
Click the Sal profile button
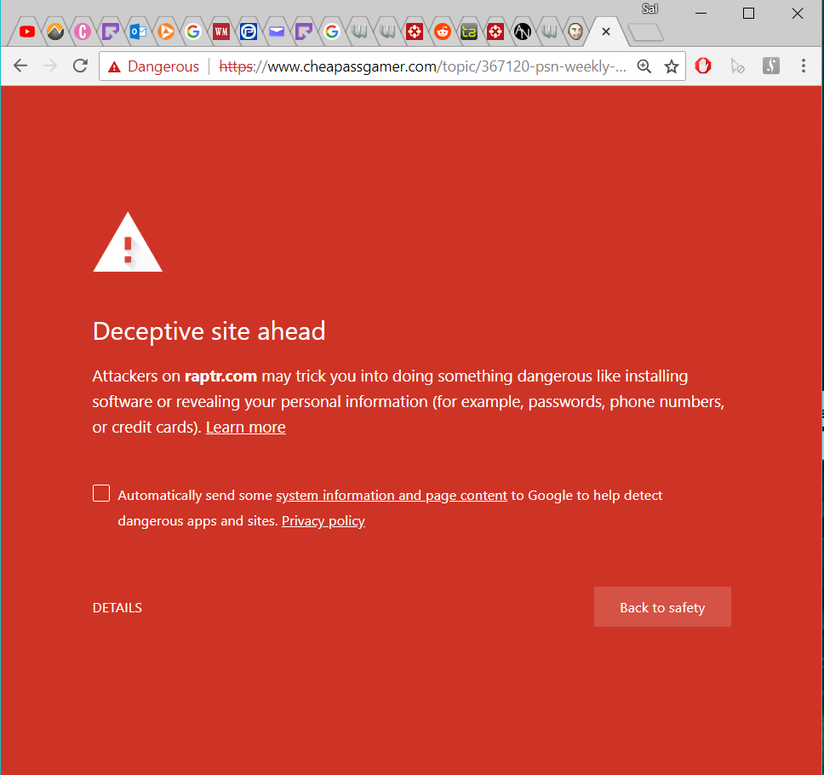pos(650,9)
